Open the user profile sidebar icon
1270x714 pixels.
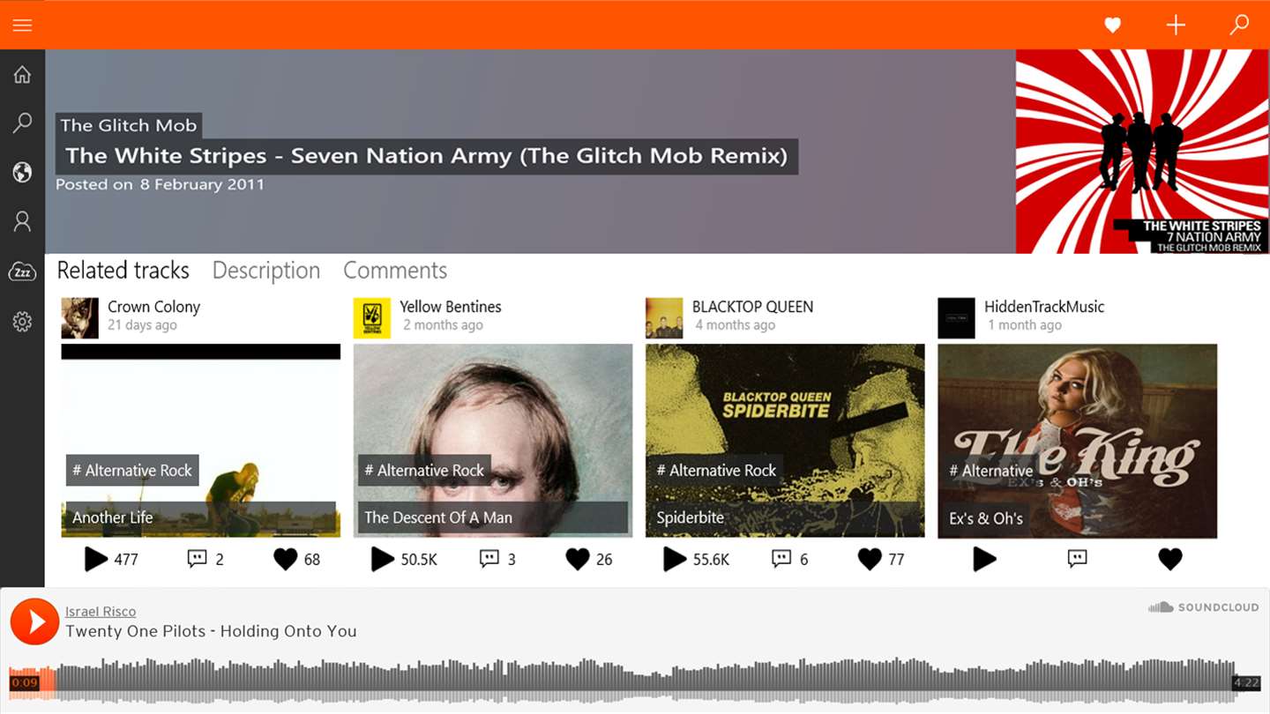coord(22,221)
